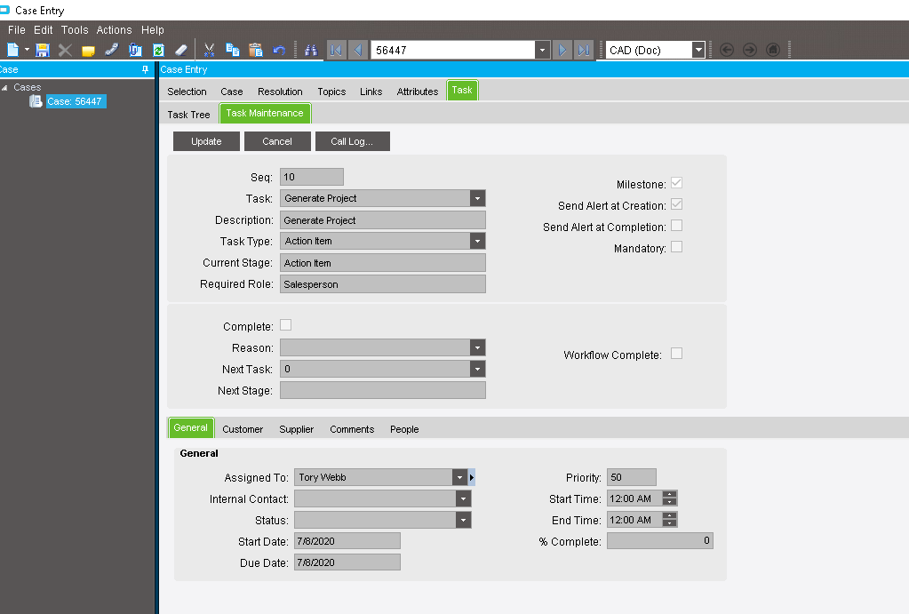Viewport: 909px width, 614px height.
Task: Open the Reason dropdown
Action: [478, 348]
